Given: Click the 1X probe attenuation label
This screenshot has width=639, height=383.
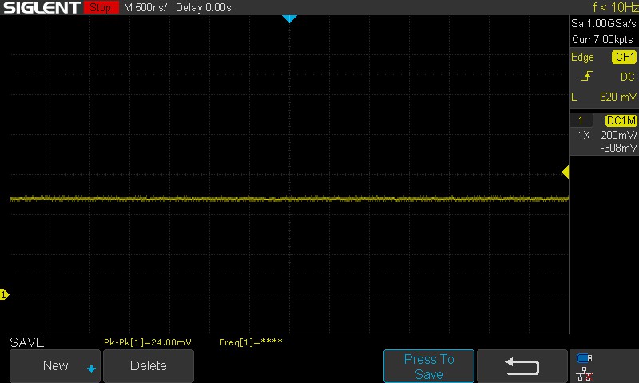Looking at the screenshot, I should tap(584, 135).
